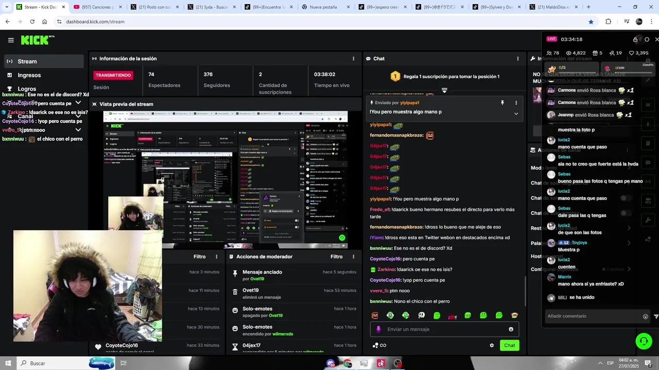
Task: Click the purple microphone in message box
Action: point(378,329)
